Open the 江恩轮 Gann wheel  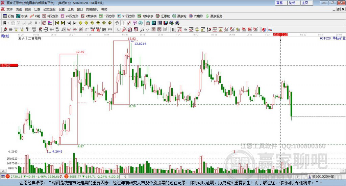click(x=163, y=16)
